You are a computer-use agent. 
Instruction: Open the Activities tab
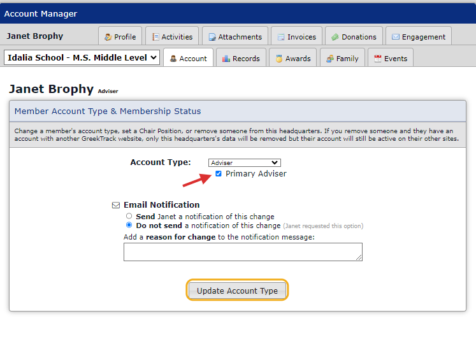pos(172,37)
